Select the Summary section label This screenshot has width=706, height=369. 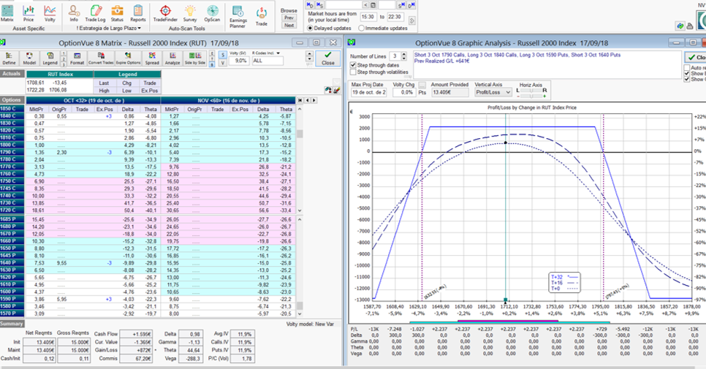(12, 324)
